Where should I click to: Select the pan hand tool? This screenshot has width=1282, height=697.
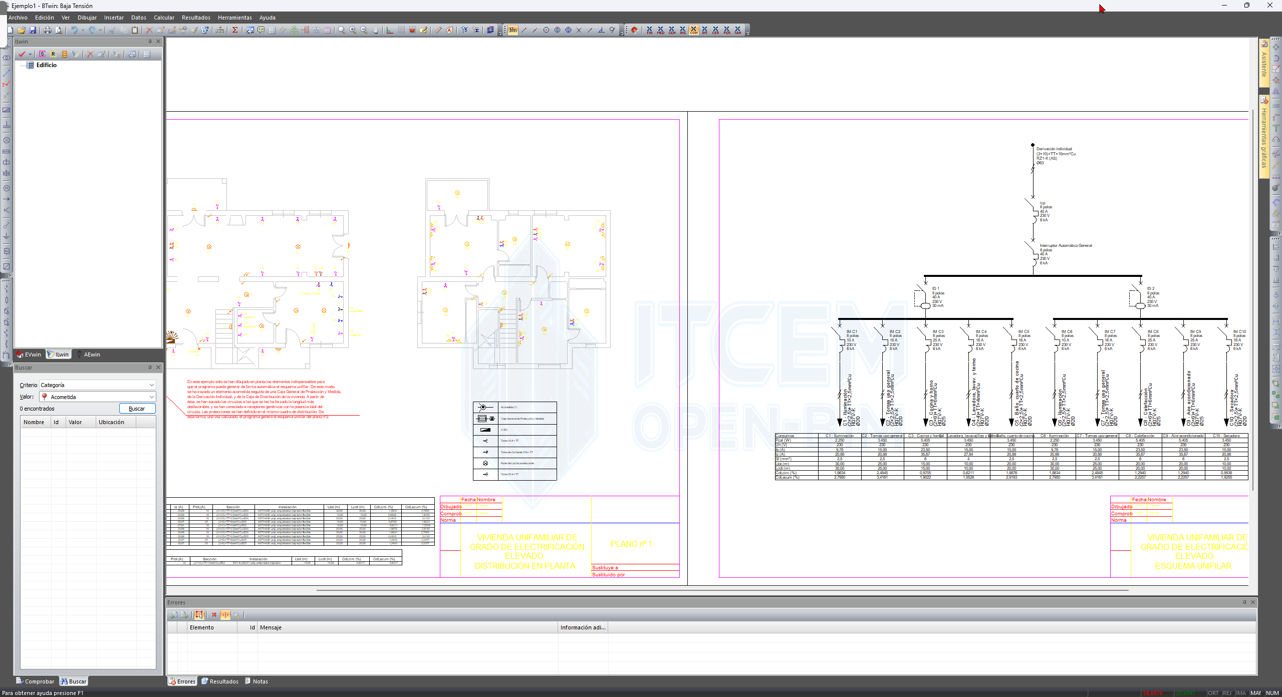tap(375, 30)
